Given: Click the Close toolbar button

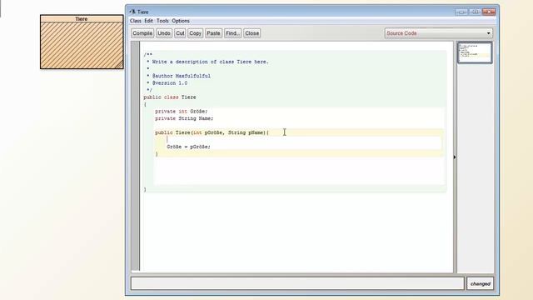Looking at the screenshot, I should (x=252, y=33).
